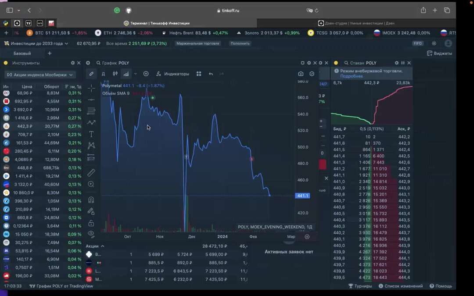Open Safari sidebar dropdown chevron
The width and height of the screenshot is (474, 296).
pyautogui.click(x=19, y=10)
